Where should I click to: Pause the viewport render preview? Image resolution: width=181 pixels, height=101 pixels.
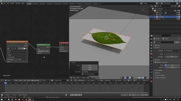pos(148,78)
